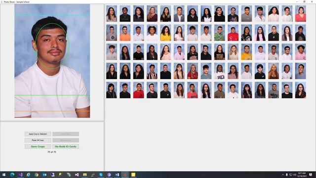Click the active Photo Shoot app taskbar icon
The image size is (316, 178).
125,175
